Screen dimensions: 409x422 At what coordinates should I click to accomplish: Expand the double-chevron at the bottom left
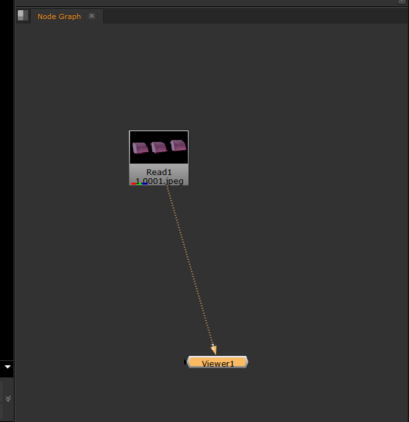(8, 398)
